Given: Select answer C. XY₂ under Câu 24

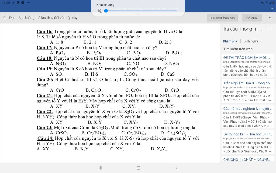Looking at the screenshot, I should 117,149.
